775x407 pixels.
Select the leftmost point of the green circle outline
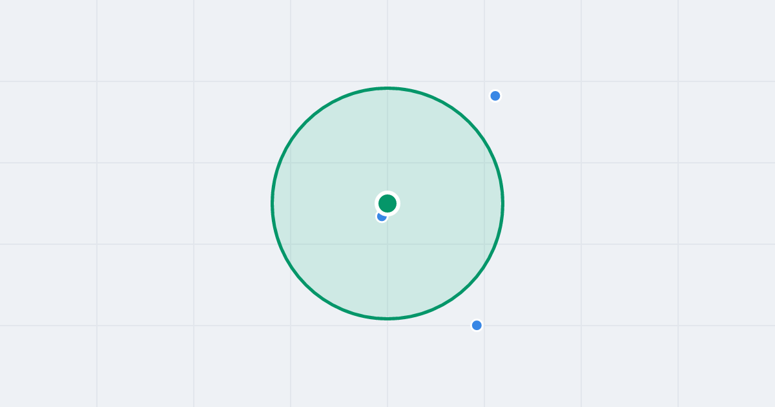coord(273,203)
